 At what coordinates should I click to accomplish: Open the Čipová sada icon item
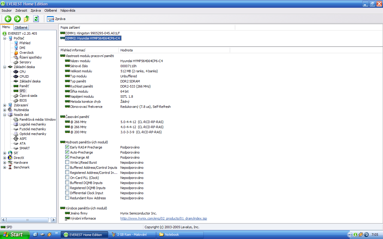pyautogui.click(x=16, y=96)
